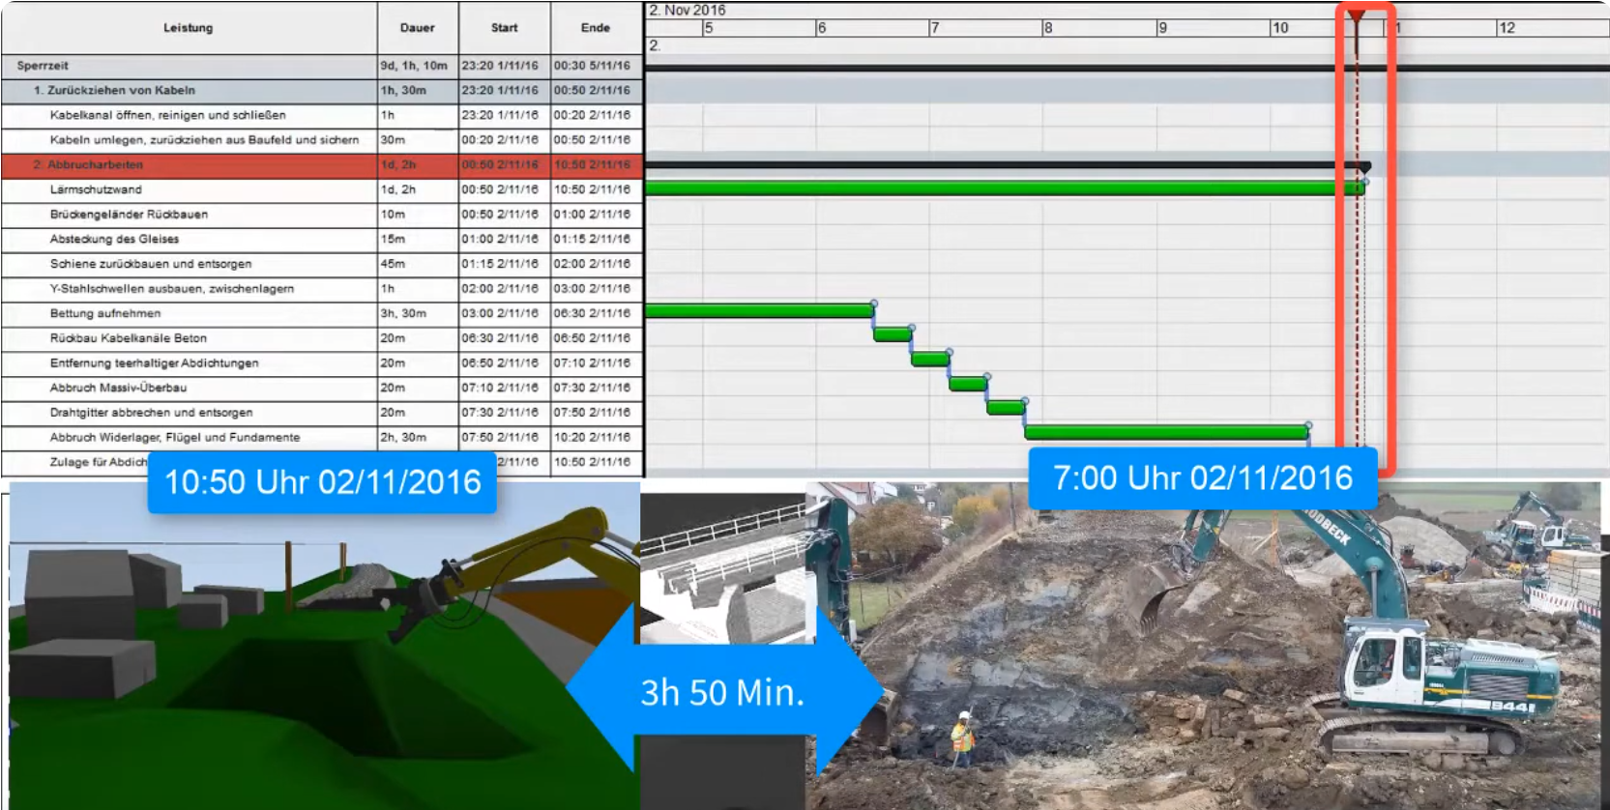
Task: Click the '10:50 Uhr 02/11/2016' blue label
Action: point(322,481)
